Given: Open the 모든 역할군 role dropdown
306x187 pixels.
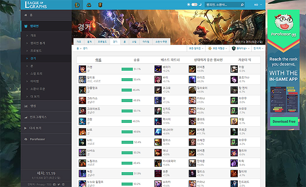Looking at the screenshot, I should 218,48.
